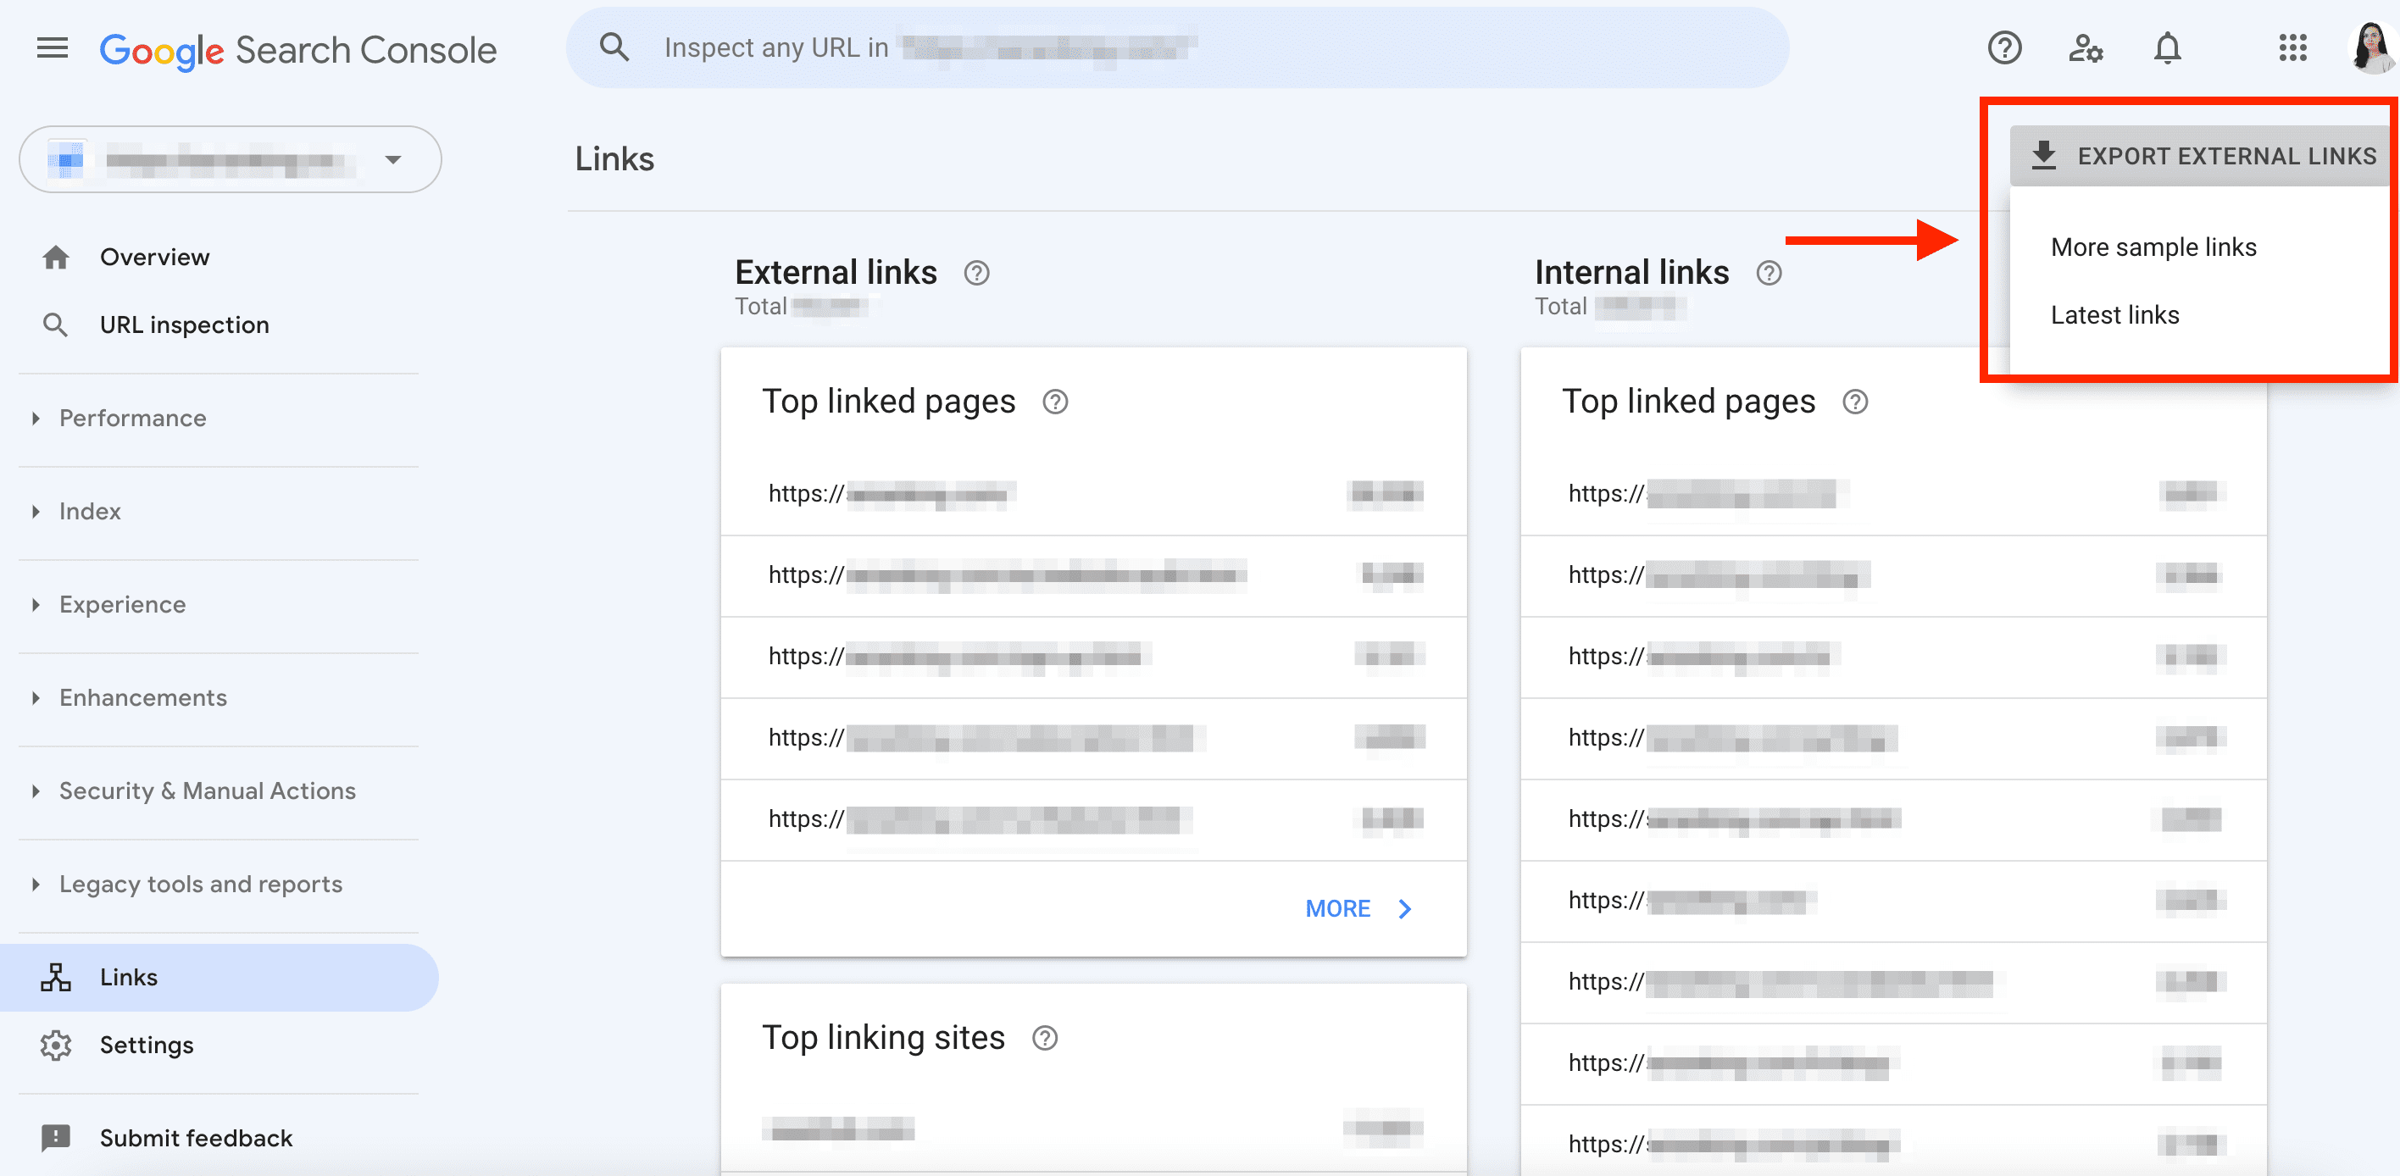Click the Links network icon in sidebar
This screenshot has width=2400, height=1176.
click(x=56, y=977)
